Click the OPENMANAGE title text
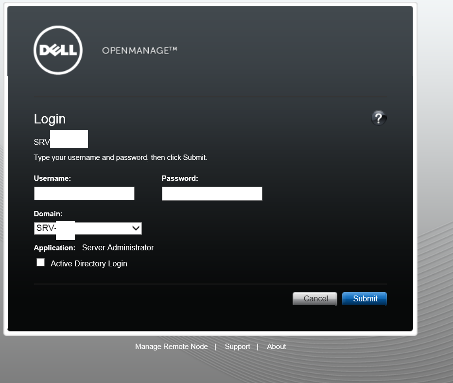 139,50
